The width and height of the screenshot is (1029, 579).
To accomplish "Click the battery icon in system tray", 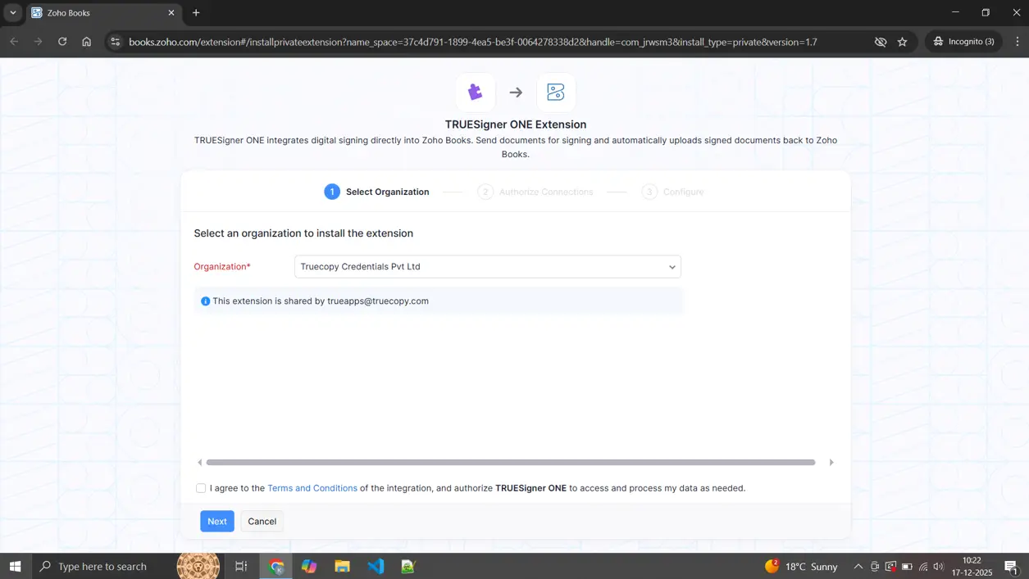I will tap(907, 566).
